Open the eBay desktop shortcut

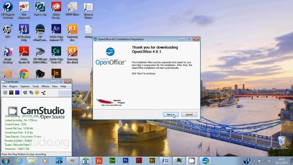pyautogui.click(x=24, y=10)
